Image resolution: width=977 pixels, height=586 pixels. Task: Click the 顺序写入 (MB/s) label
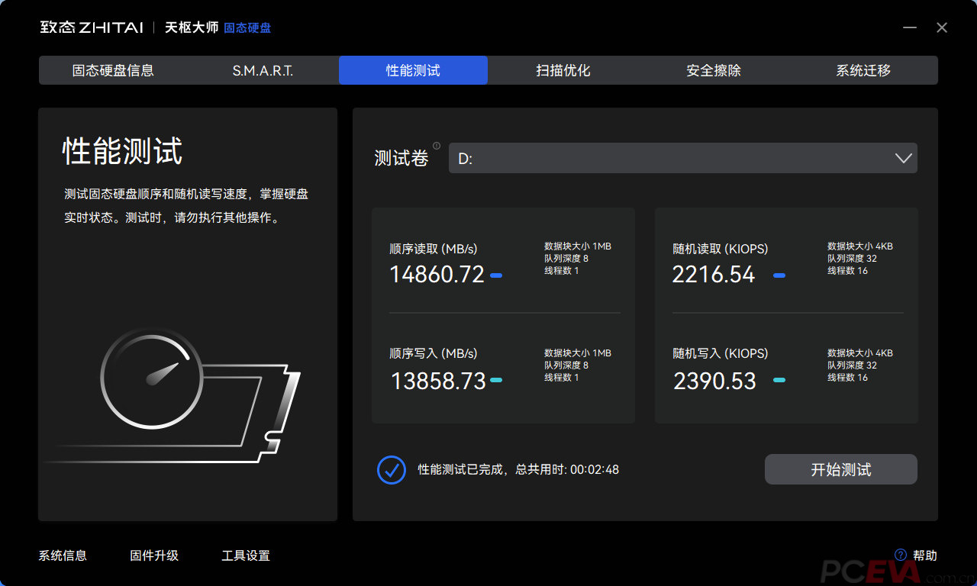point(434,353)
